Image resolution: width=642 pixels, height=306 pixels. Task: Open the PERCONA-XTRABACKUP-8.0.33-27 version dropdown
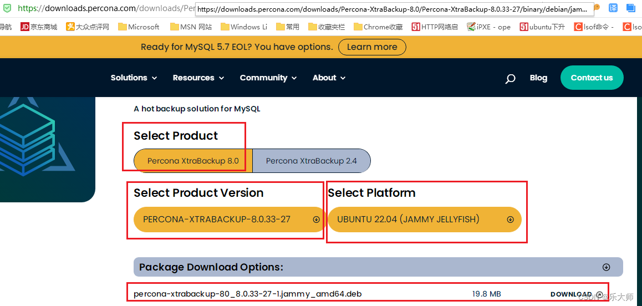pyautogui.click(x=230, y=219)
